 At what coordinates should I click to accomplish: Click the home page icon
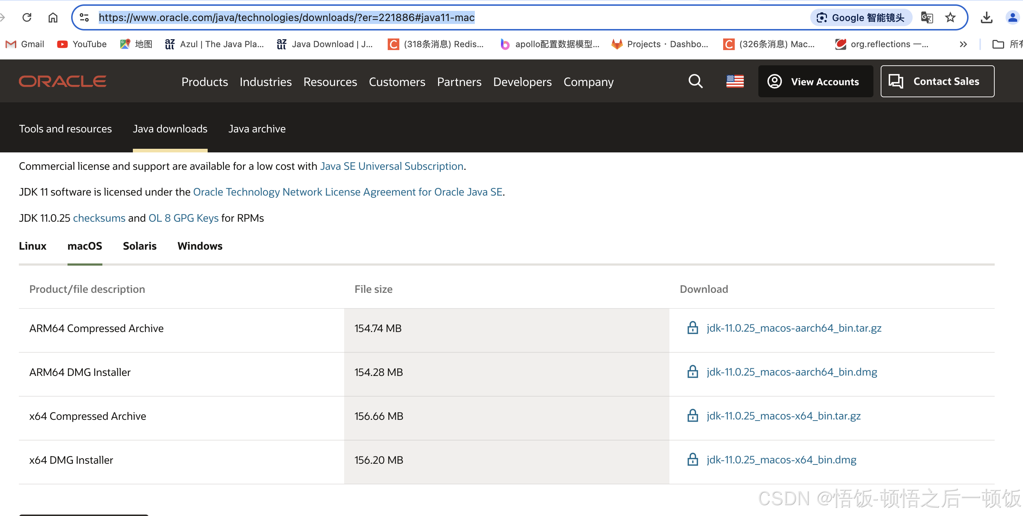(53, 17)
